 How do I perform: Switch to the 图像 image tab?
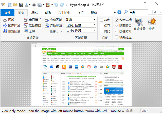(48, 13)
